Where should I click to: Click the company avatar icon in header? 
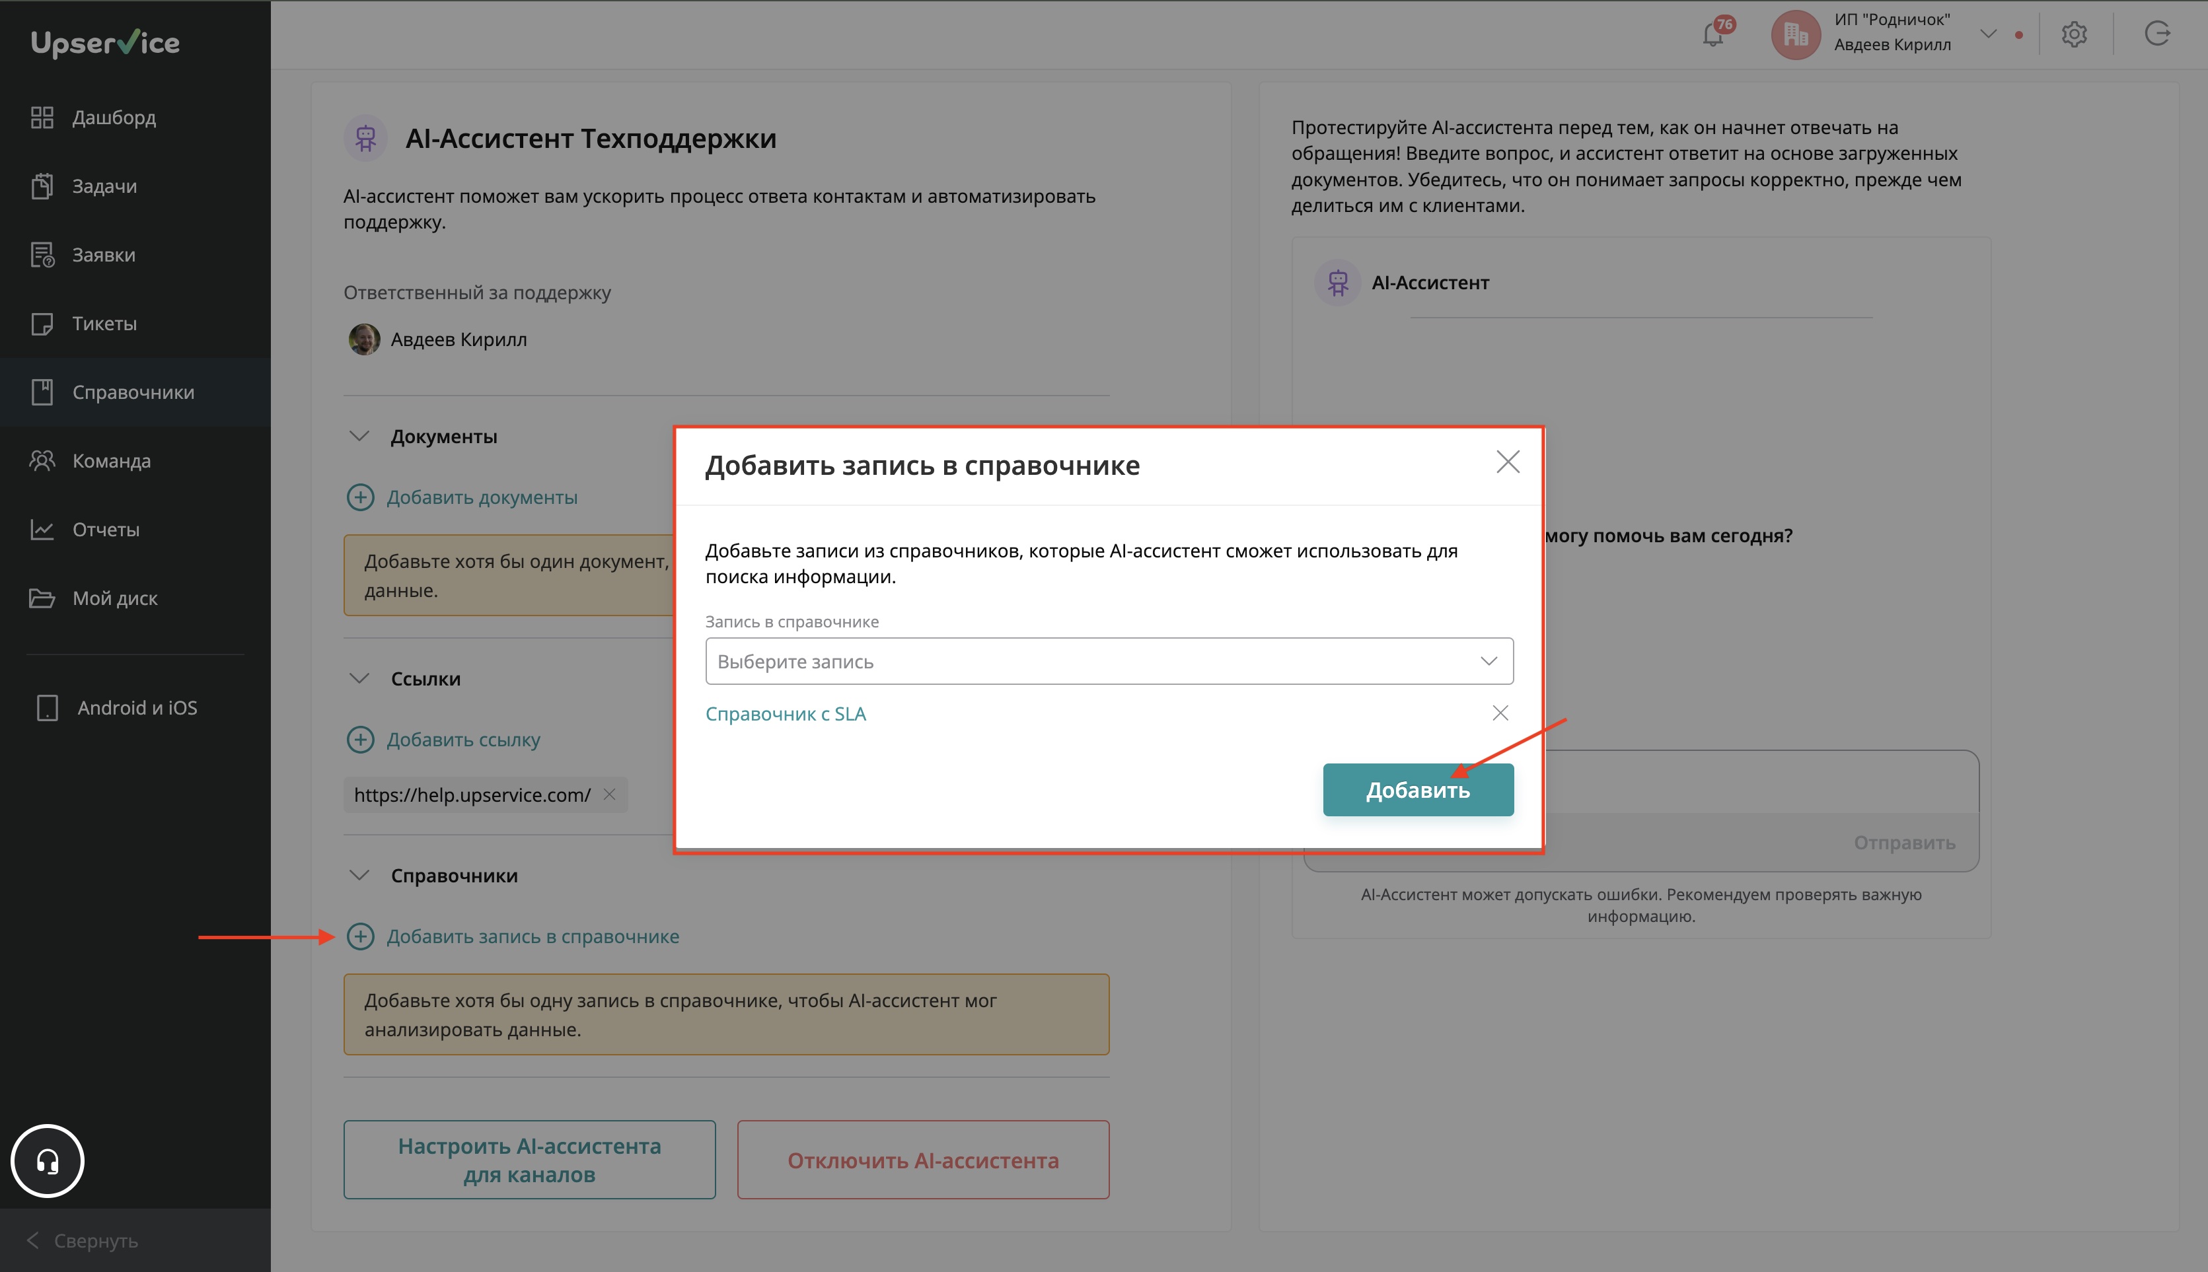click(x=1794, y=35)
